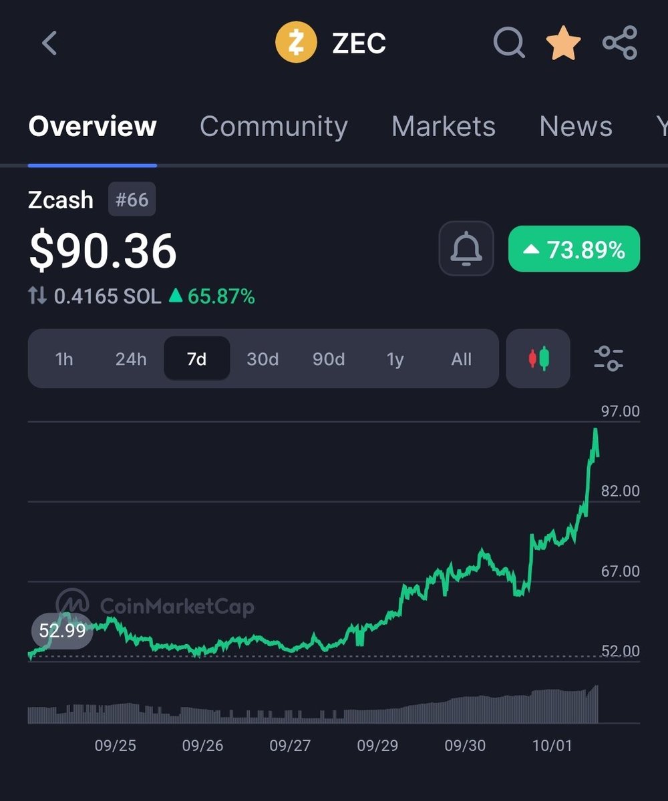This screenshot has width=668, height=801.
Task: Select the 30d time range
Action: point(263,359)
